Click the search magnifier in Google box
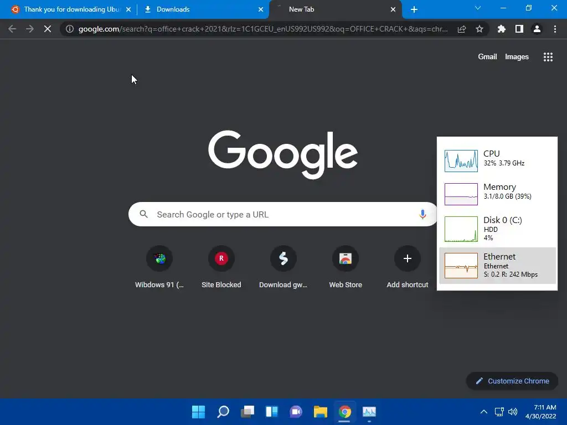This screenshot has height=425, width=567. click(x=143, y=214)
